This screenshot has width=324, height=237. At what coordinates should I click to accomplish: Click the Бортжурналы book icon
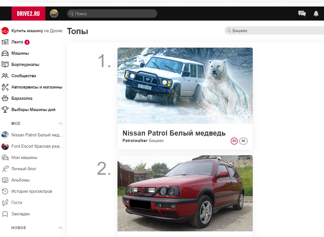[x=5, y=65]
